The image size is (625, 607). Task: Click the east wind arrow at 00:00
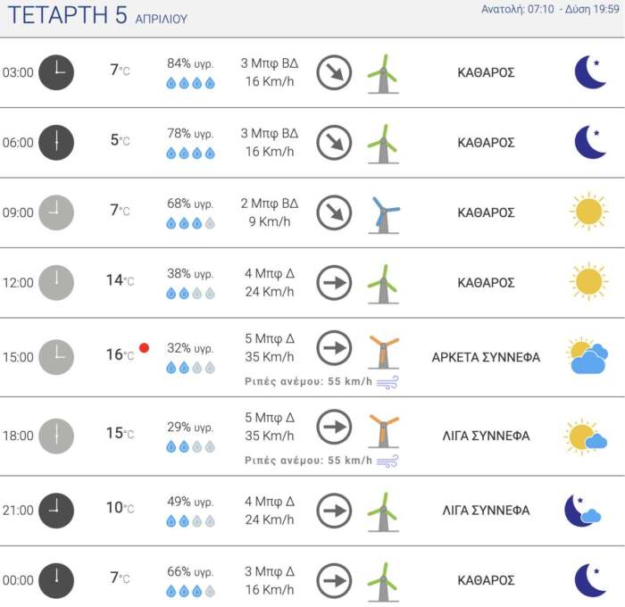[x=334, y=580]
